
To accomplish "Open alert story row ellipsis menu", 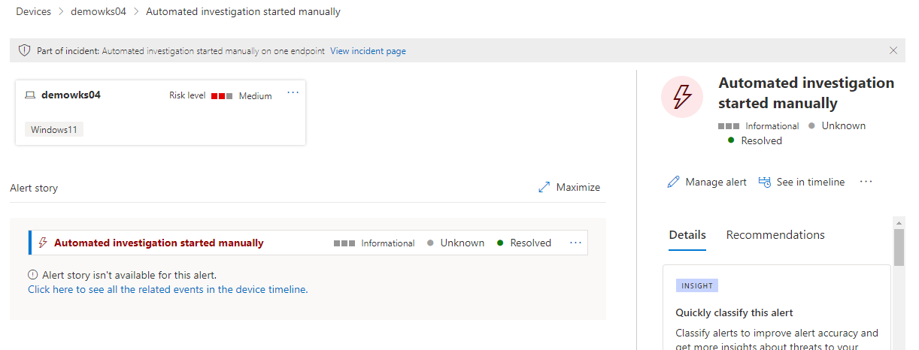I will coord(576,243).
